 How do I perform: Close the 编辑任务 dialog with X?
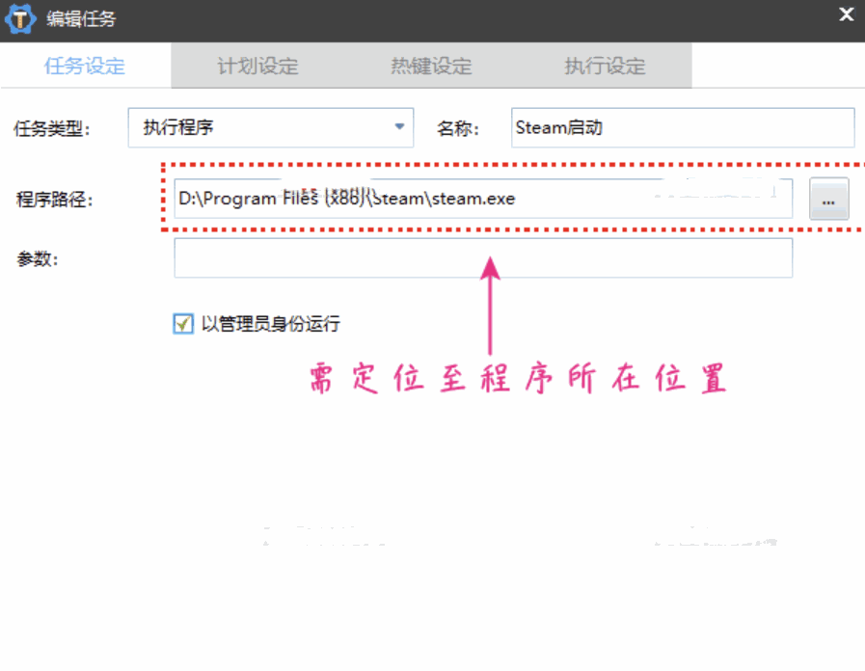point(846,14)
